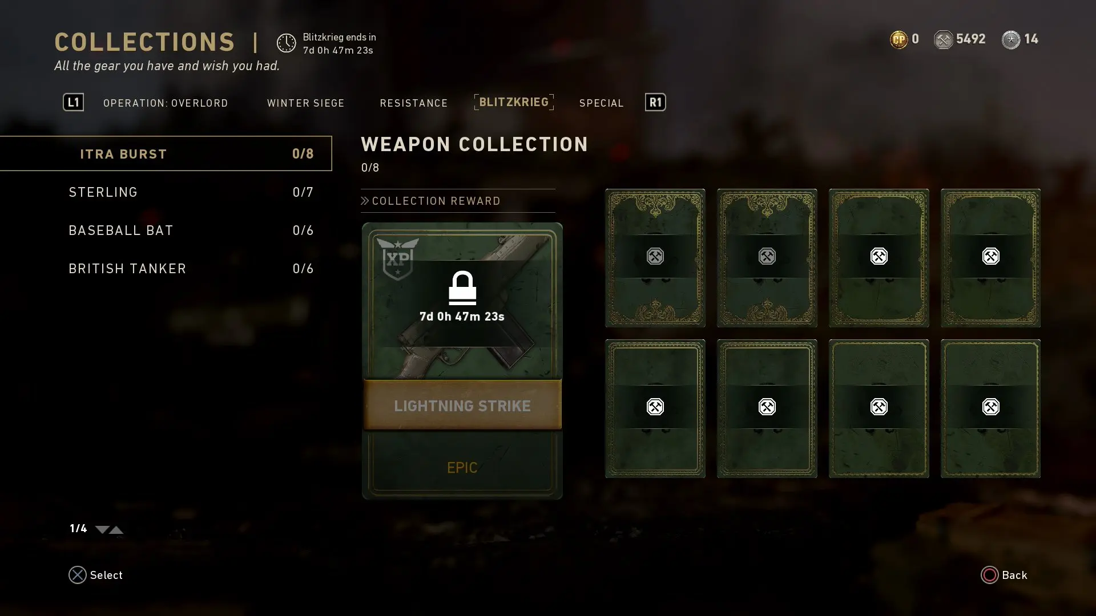Screen dimensions: 1096x616
Task: Switch to the Winter Siege tab
Action: pos(305,103)
